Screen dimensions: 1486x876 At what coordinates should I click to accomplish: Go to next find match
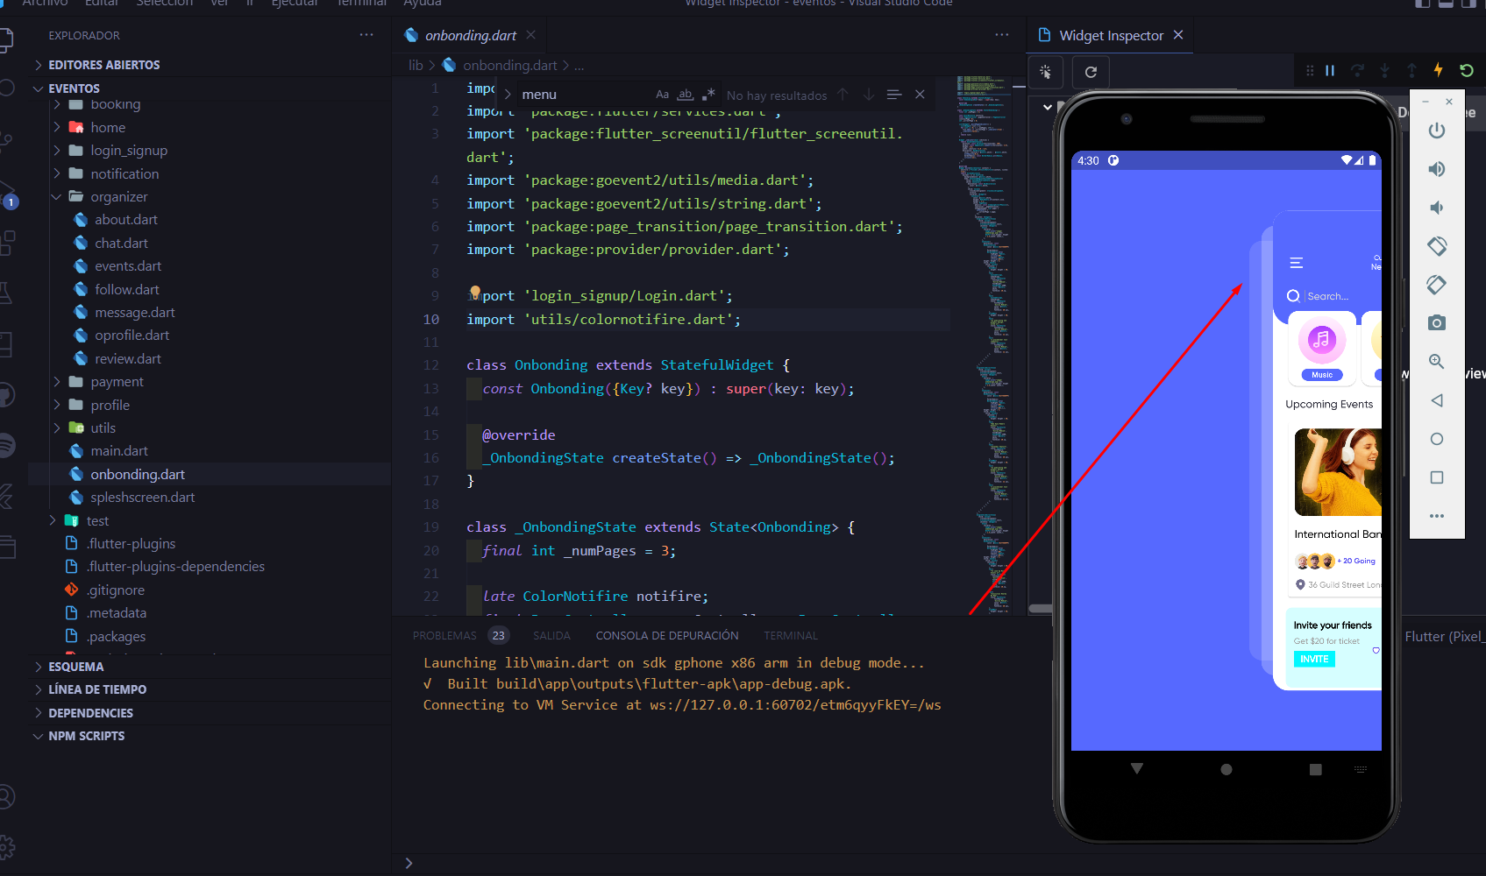click(869, 95)
